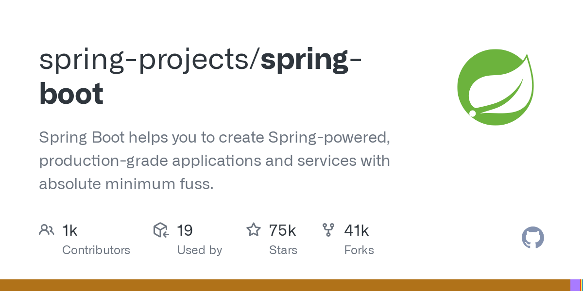Click the word "boot" in the title
Image resolution: width=583 pixels, height=291 pixels.
coord(71,94)
